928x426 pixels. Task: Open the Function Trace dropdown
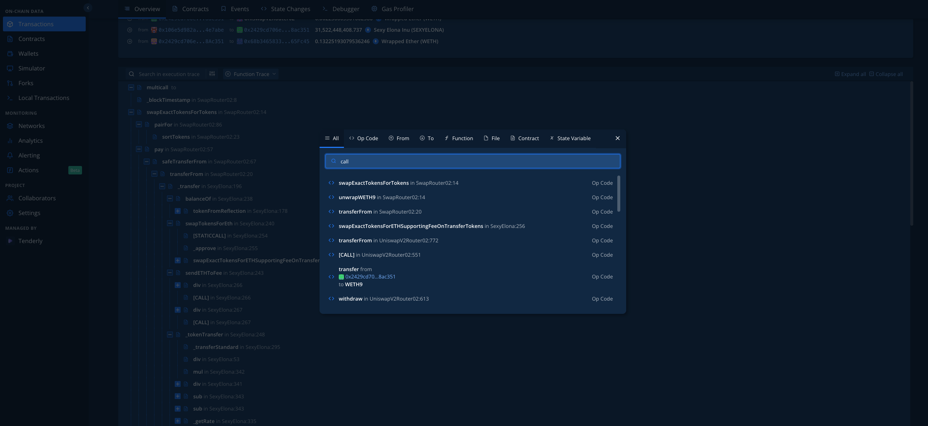(251, 74)
